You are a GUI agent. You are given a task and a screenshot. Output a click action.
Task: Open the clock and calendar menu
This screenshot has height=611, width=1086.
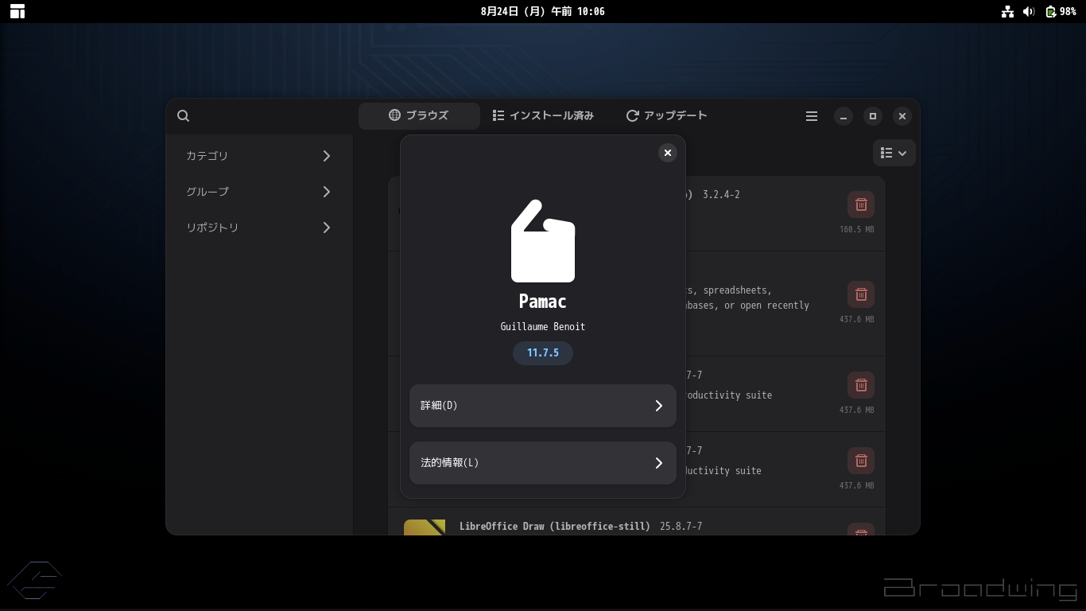543,11
